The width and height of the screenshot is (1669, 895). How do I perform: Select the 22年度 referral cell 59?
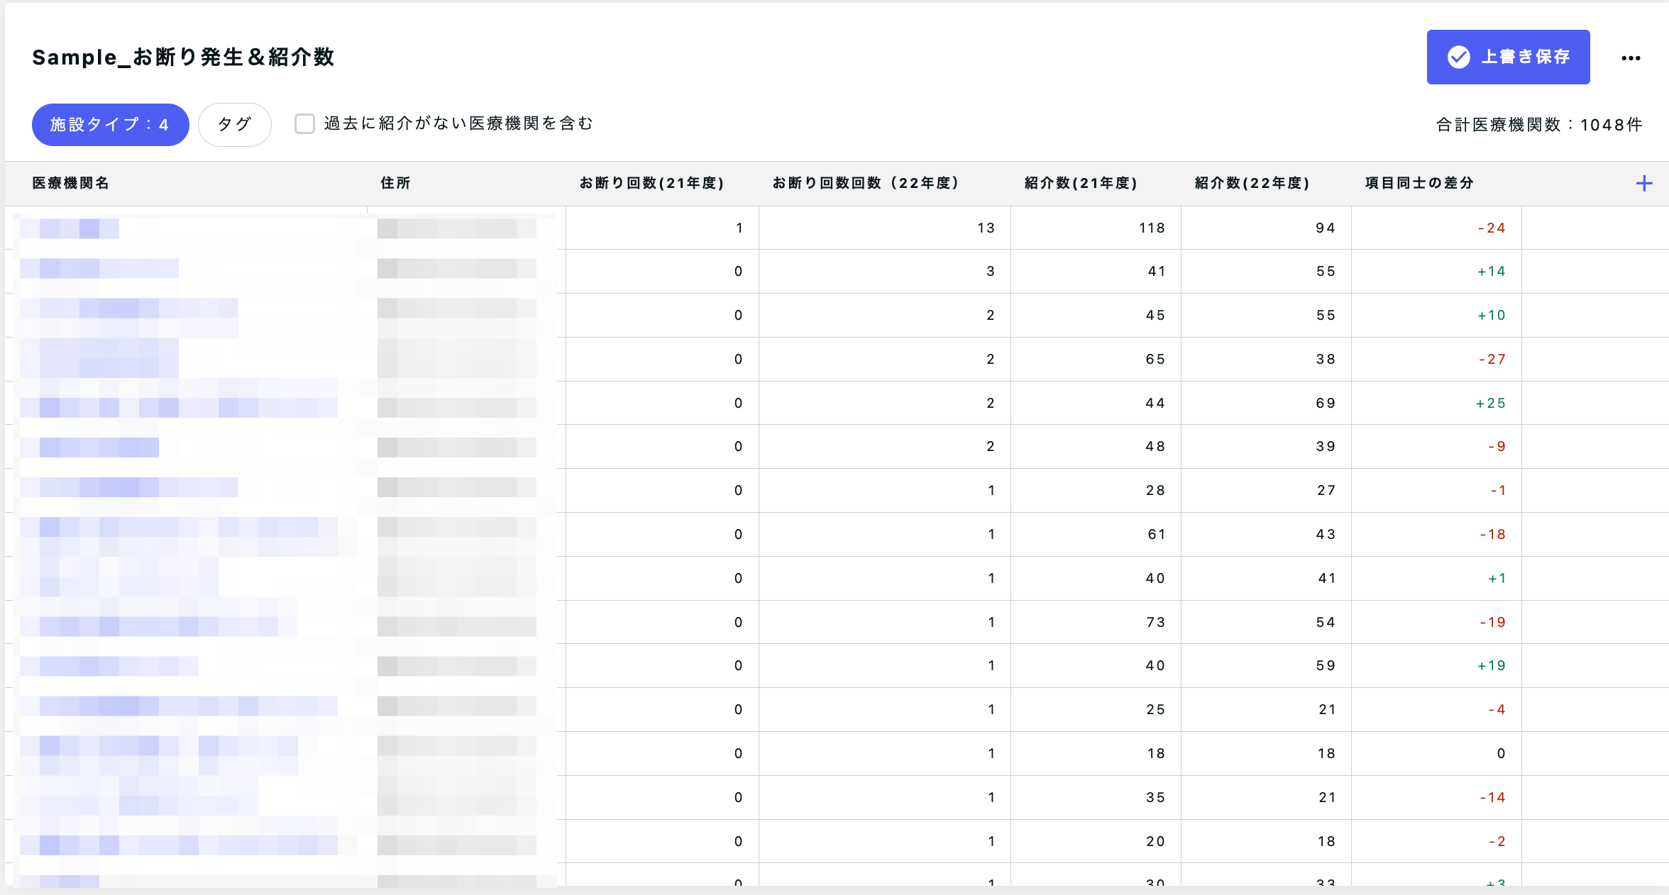click(1325, 665)
